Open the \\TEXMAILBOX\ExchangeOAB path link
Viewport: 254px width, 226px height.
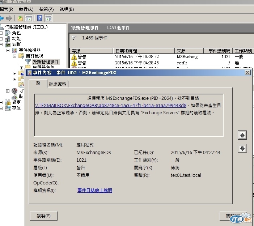point(111,105)
